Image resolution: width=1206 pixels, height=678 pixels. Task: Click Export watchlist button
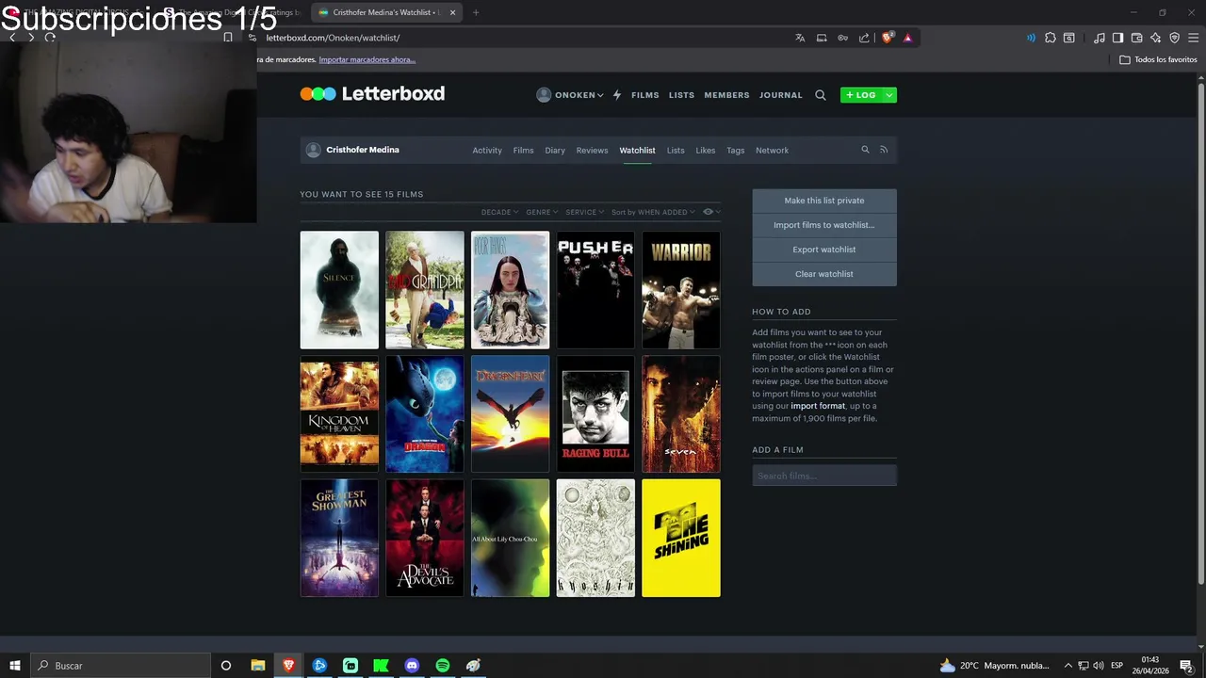tap(824, 250)
